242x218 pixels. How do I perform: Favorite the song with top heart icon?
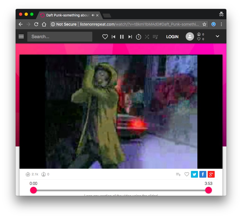click(x=105, y=37)
